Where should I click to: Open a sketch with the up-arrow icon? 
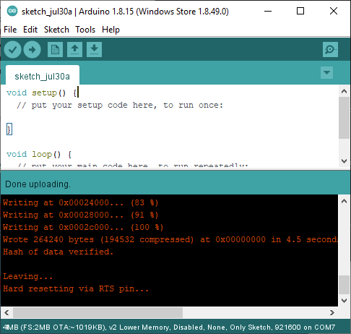click(x=74, y=50)
